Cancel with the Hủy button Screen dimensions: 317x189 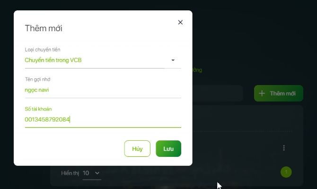(137, 149)
